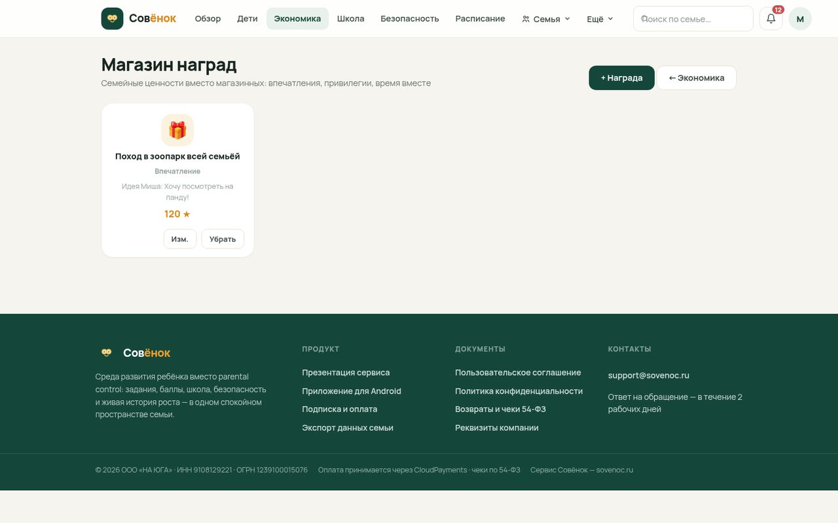Open the Дети section
This screenshot has height=523, width=838.
[247, 18]
